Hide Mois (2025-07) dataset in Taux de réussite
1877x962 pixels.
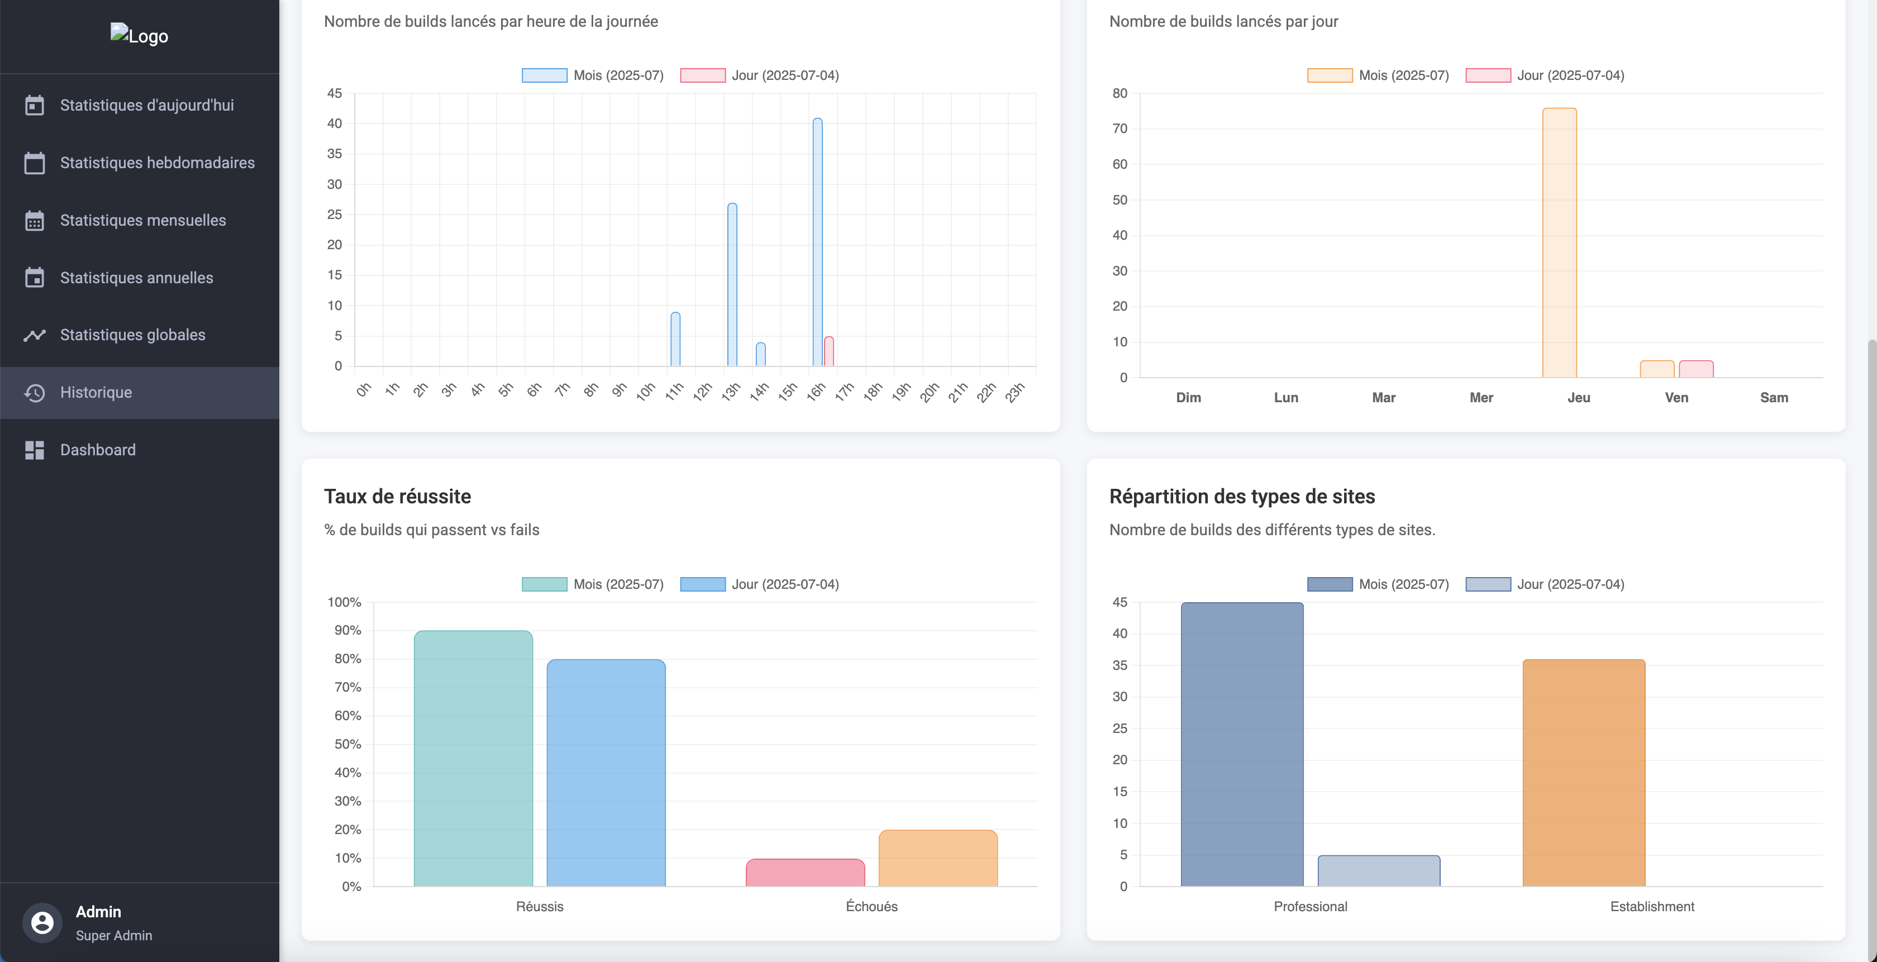(x=618, y=584)
